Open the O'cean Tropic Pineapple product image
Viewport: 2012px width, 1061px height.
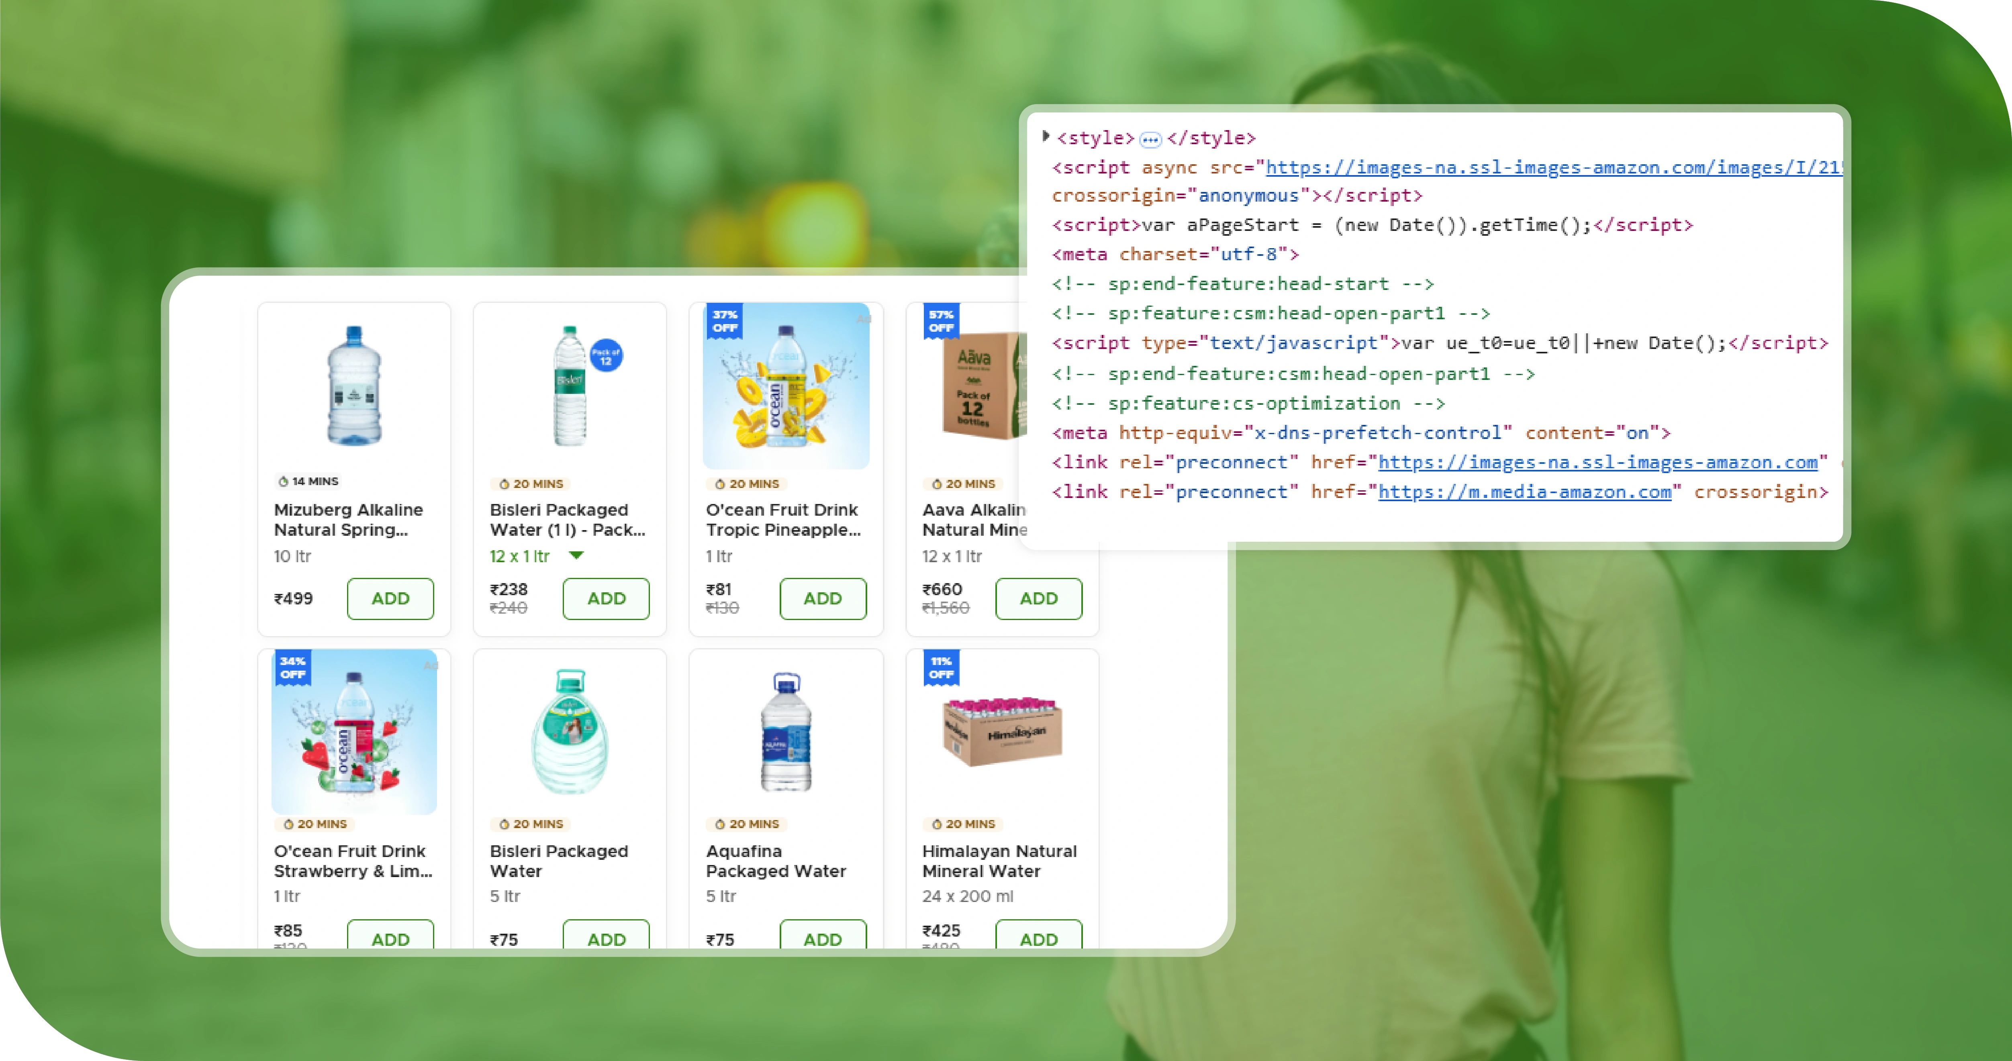point(786,386)
